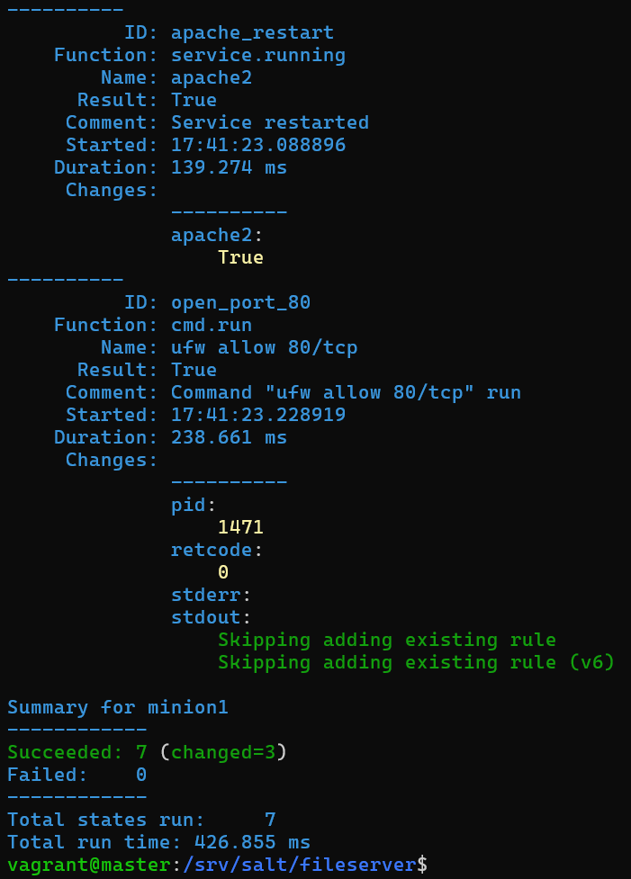Click the apache_restart state ID text
The width and height of the screenshot is (631, 879).
point(252,33)
